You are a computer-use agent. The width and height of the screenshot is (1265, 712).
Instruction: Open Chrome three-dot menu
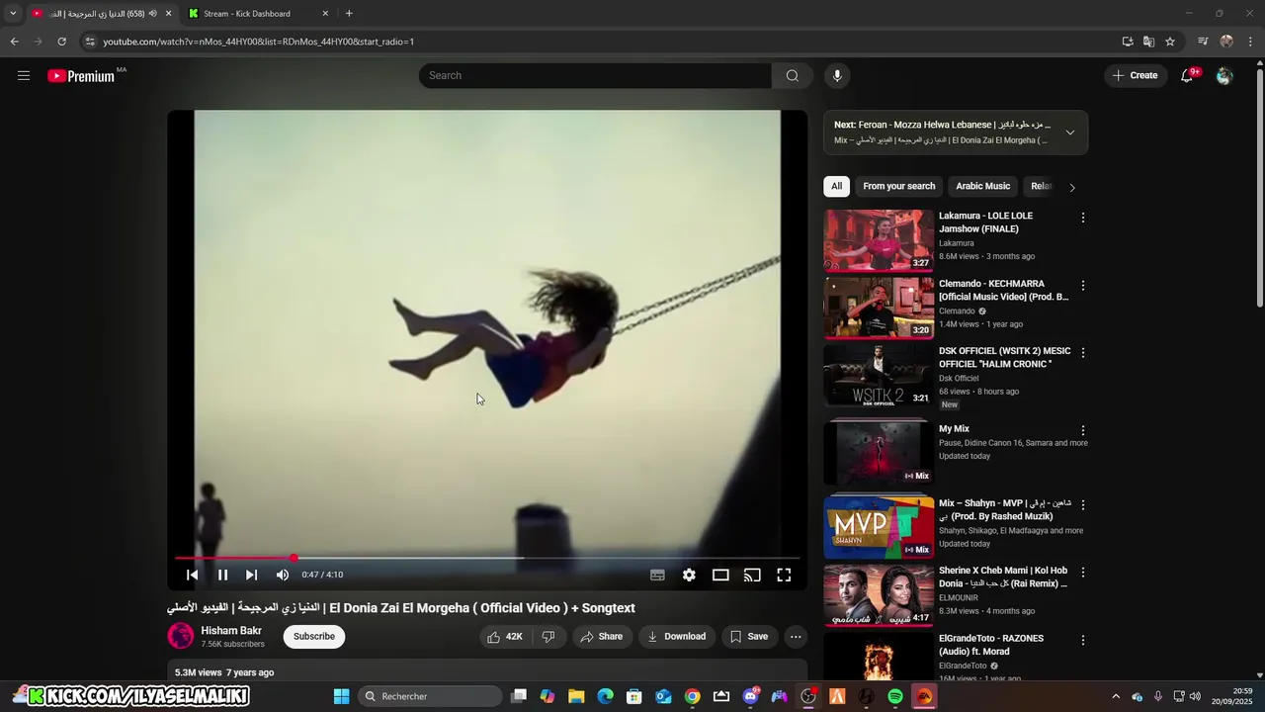coord(1251,42)
